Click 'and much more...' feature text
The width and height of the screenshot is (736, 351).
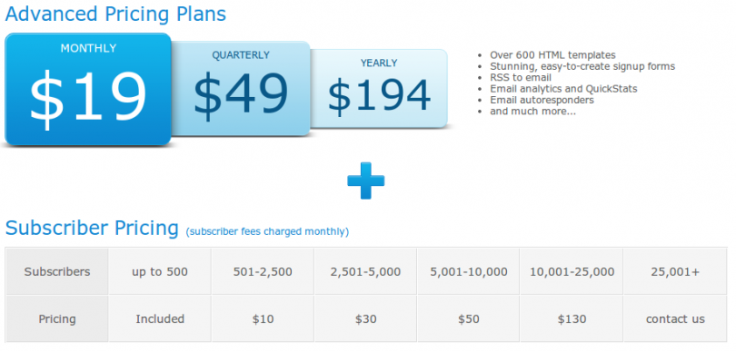[532, 111]
